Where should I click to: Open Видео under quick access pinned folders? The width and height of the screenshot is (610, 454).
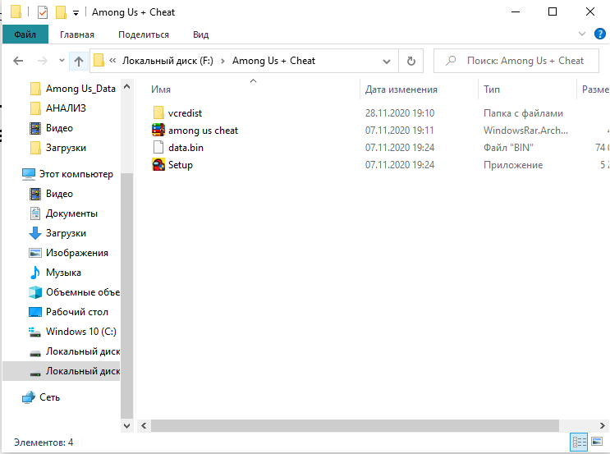pos(52,128)
